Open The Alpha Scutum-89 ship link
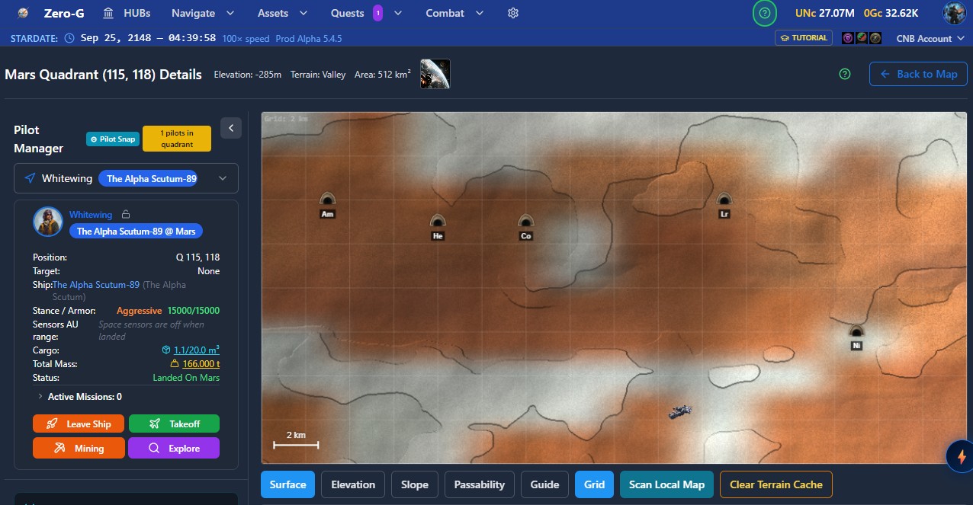This screenshot has height=505, width=973. (96, 285)
